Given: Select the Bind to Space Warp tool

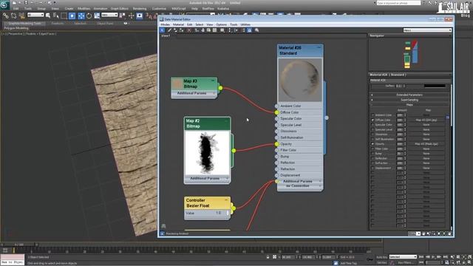Looking at the screenshot, I should [x=21, y=16].
